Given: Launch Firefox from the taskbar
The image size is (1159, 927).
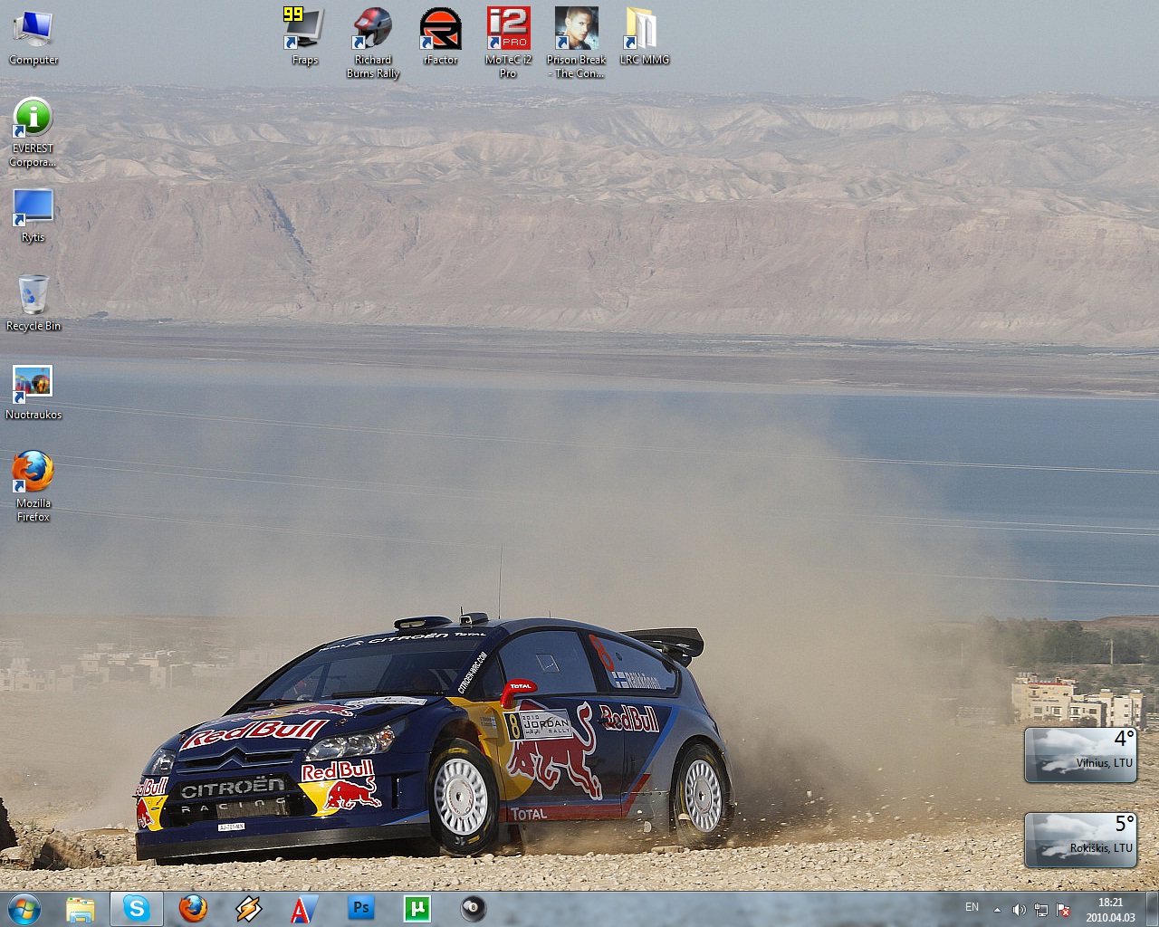Looking at the screenshot, I should (192, 909).
